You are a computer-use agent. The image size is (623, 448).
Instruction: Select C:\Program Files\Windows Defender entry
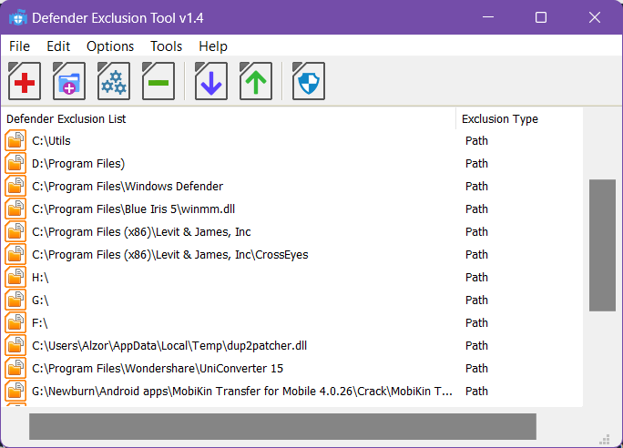(292, 187)
